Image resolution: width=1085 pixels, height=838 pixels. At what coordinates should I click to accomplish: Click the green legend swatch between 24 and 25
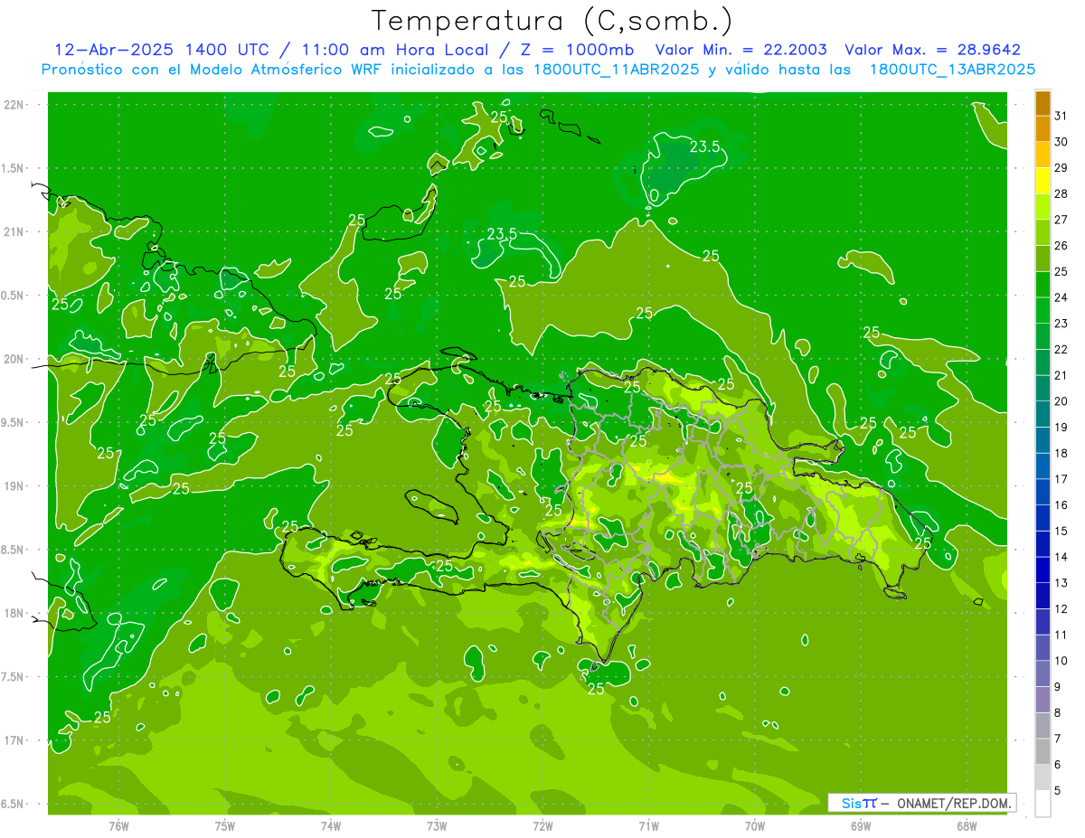pos(1043,285)
